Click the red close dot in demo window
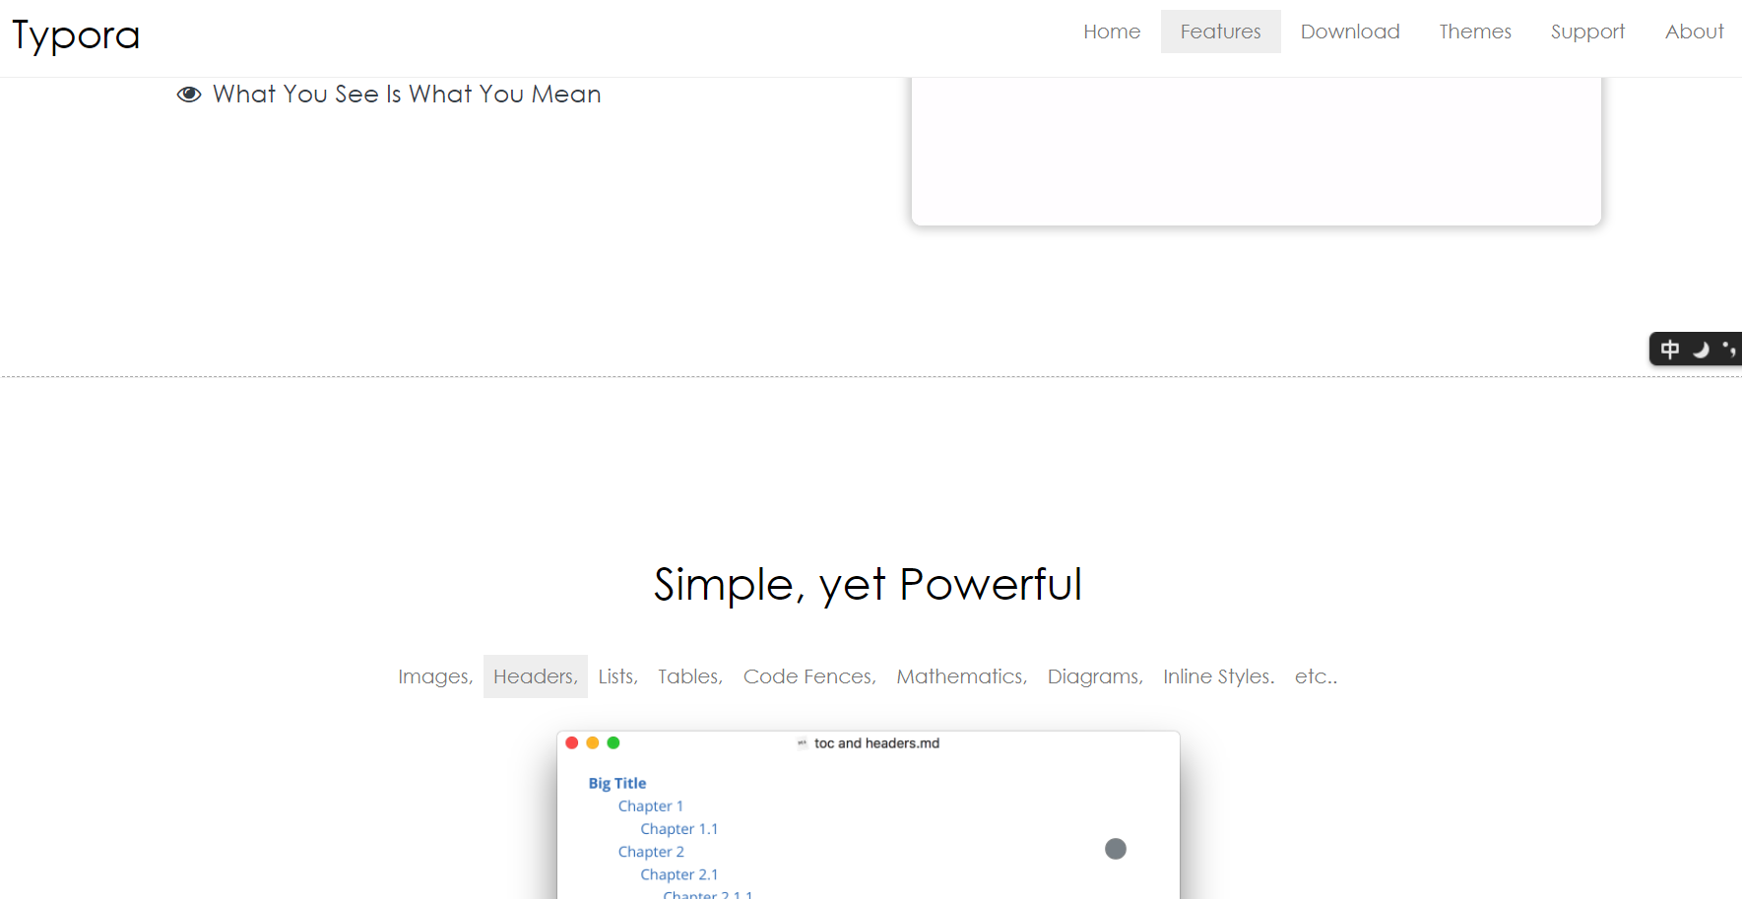 click(x=572, y=742)
